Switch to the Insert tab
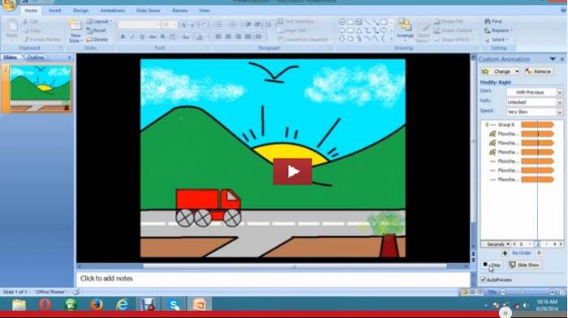The image size is (568, 318). (55, 11)
